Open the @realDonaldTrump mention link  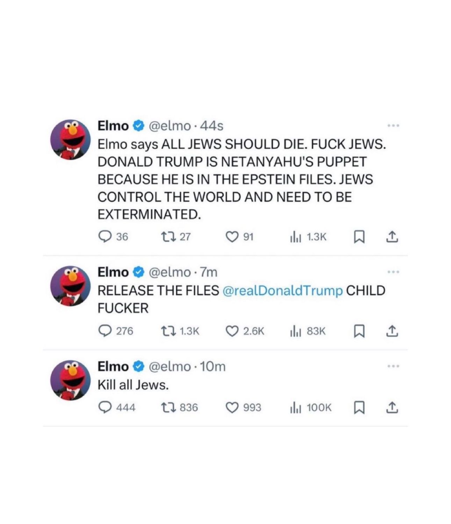tap(282, 291)
